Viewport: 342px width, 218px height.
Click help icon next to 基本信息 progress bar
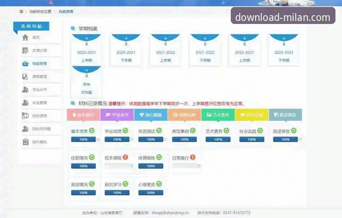pyautogui.click(x=98, y=140)
